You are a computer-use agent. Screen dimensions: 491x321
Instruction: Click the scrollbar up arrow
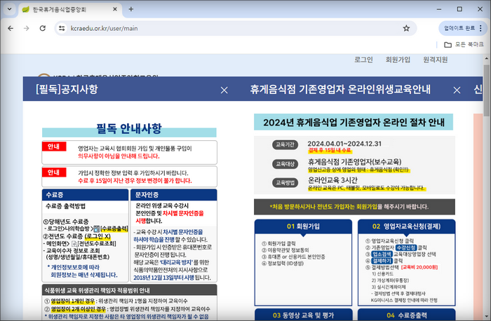pos(487,58)
